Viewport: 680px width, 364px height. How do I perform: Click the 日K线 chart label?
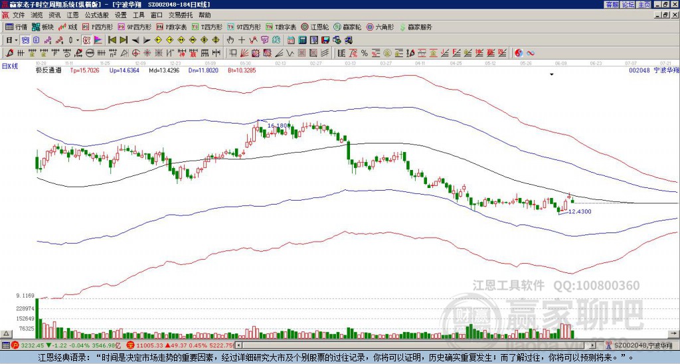click(x=10, y=66)
